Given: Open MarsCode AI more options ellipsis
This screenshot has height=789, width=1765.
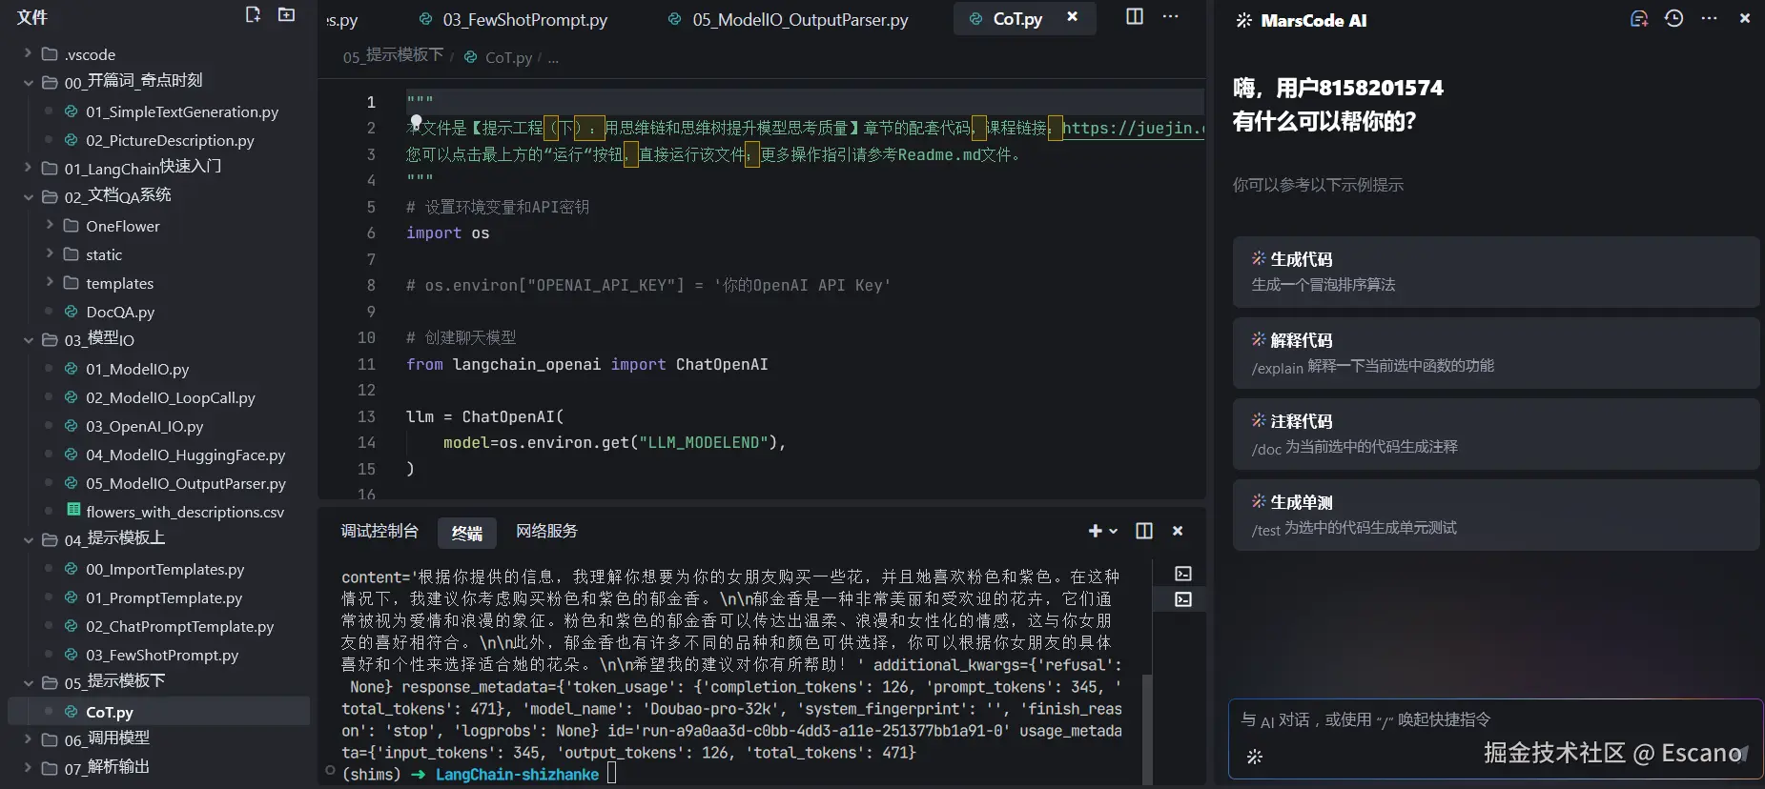Looking at the screenshot, I should 1710,19.
